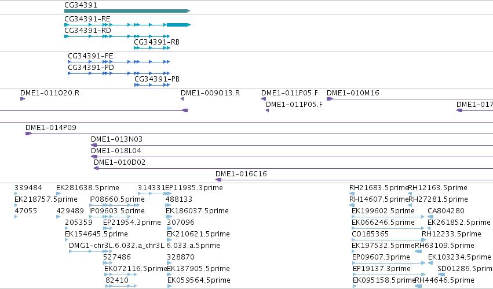
Task: Click the EP19137.3prime EST label
Action: (x=382, y=269)
